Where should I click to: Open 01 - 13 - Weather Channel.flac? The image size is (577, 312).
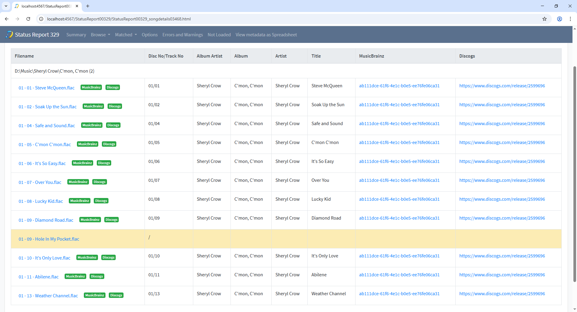pos(48,296)
